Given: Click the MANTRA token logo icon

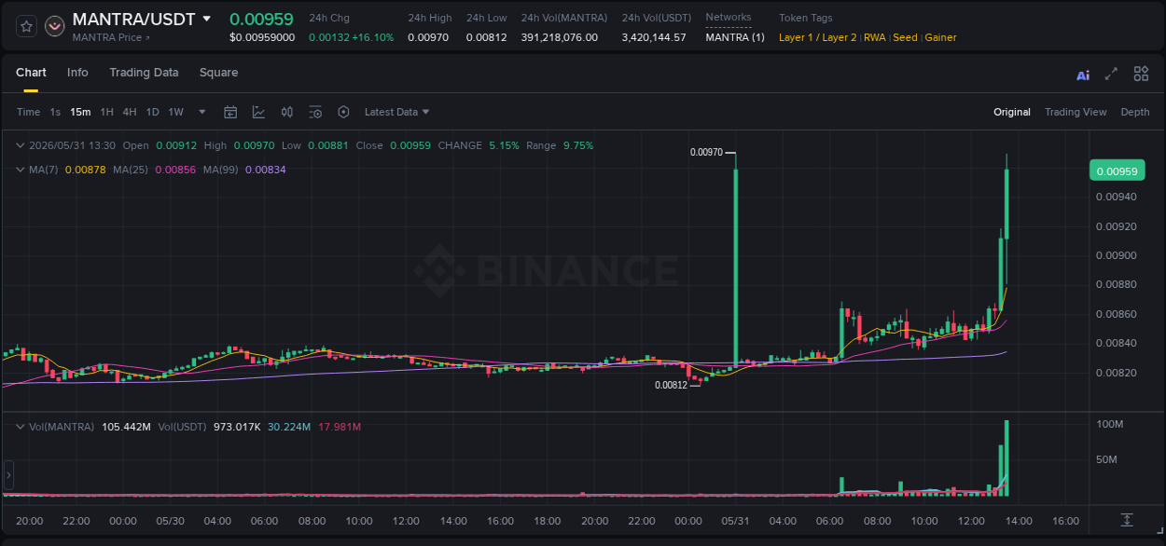Looking at the screenshot, I should pyautogui.click(x=55, y=26).
